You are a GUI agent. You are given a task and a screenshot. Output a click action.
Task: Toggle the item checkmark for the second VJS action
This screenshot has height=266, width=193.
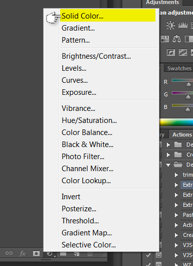tap(148, 255)
